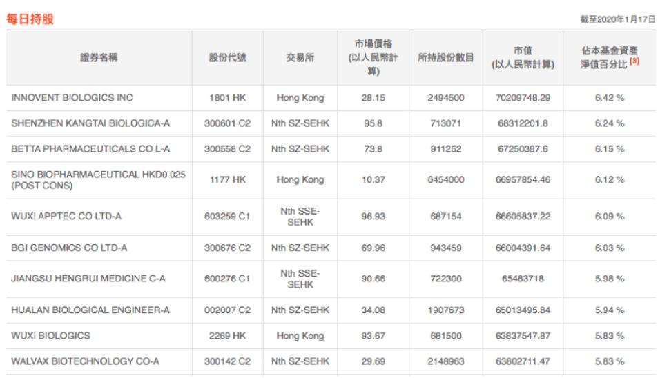This screenshot has height=378, width=669.
Task: Select WALVAX BIOTECHNOLOGY CO-A name
Action: [86, 361]
